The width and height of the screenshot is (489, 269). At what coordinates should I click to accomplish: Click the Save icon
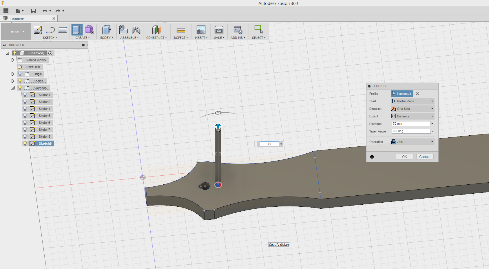(33, 11)
